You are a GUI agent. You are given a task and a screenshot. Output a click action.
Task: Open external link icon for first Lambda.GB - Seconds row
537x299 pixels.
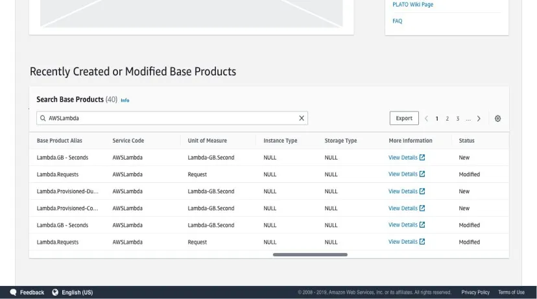[422, 157]
